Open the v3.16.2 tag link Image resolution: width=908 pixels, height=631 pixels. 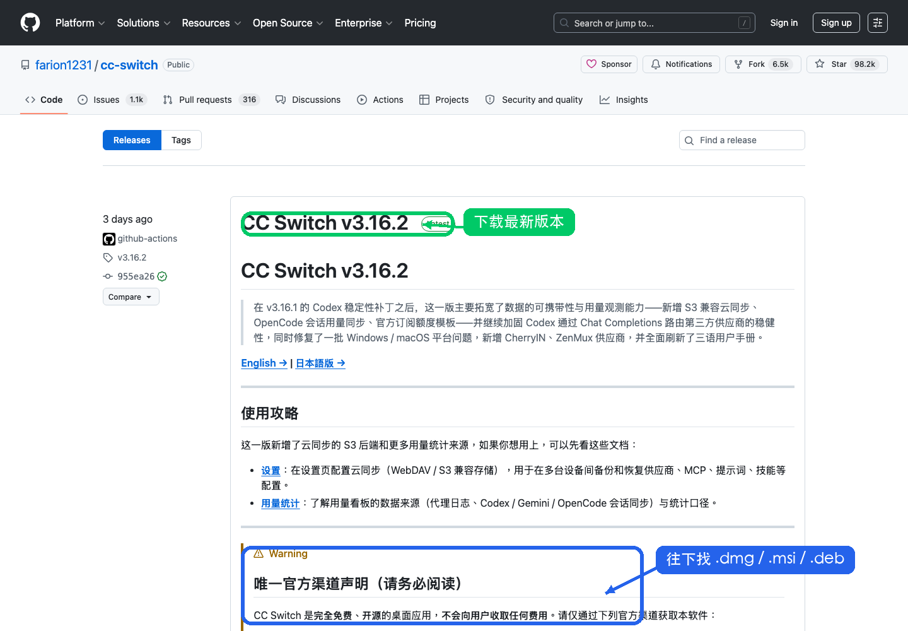[x=132, y=257]
